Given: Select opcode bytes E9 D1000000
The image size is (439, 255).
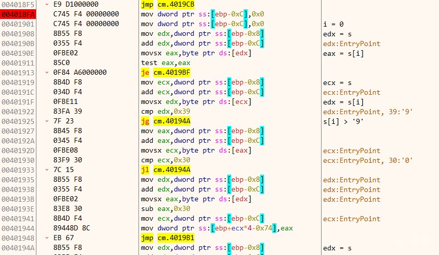Looking at the screenshot, I should click(76, 5).
